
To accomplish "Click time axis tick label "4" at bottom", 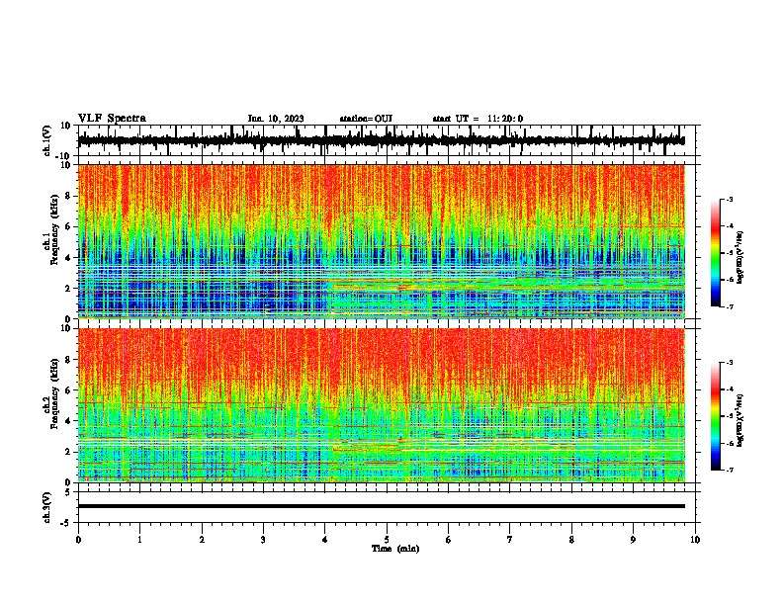I will 325,540.
